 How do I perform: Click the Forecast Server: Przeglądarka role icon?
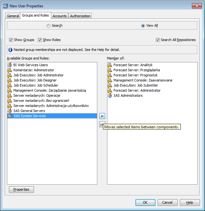pos(110,70)
